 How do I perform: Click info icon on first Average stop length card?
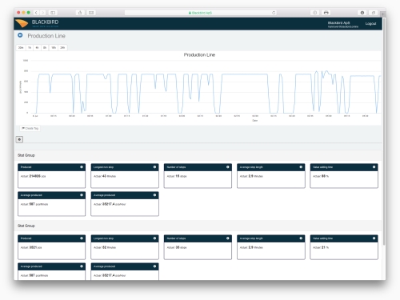click(301, 167)
